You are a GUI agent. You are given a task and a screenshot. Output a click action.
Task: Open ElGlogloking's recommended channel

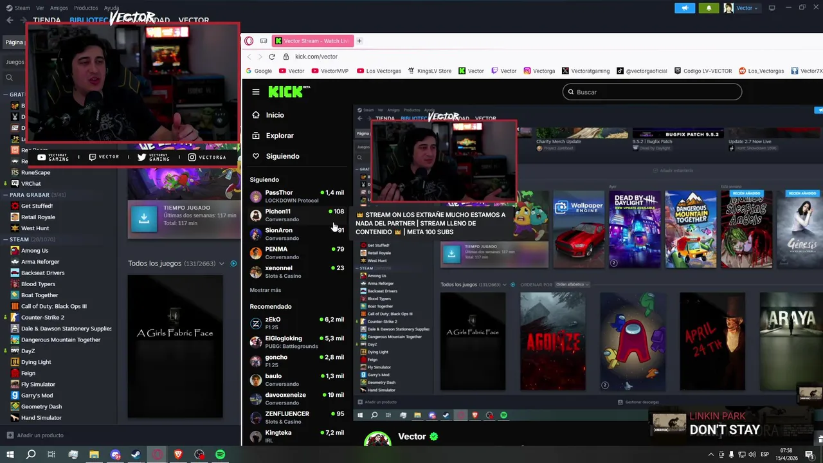(x=297, y=342)
